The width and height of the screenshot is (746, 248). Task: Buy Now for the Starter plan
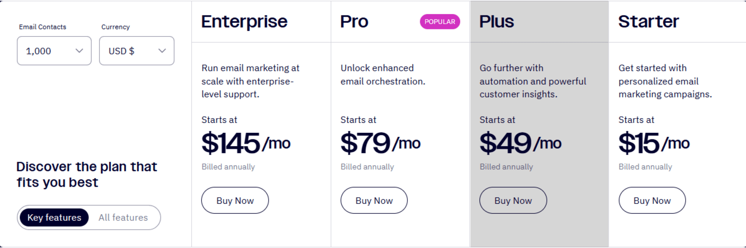[652, 200]
